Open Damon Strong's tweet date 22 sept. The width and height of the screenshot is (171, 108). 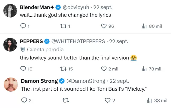click(119, 81)
